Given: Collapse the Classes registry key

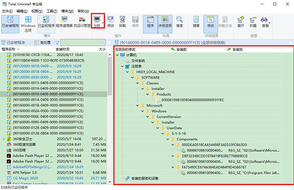Looking at the screenshot, I should (138, 83).
